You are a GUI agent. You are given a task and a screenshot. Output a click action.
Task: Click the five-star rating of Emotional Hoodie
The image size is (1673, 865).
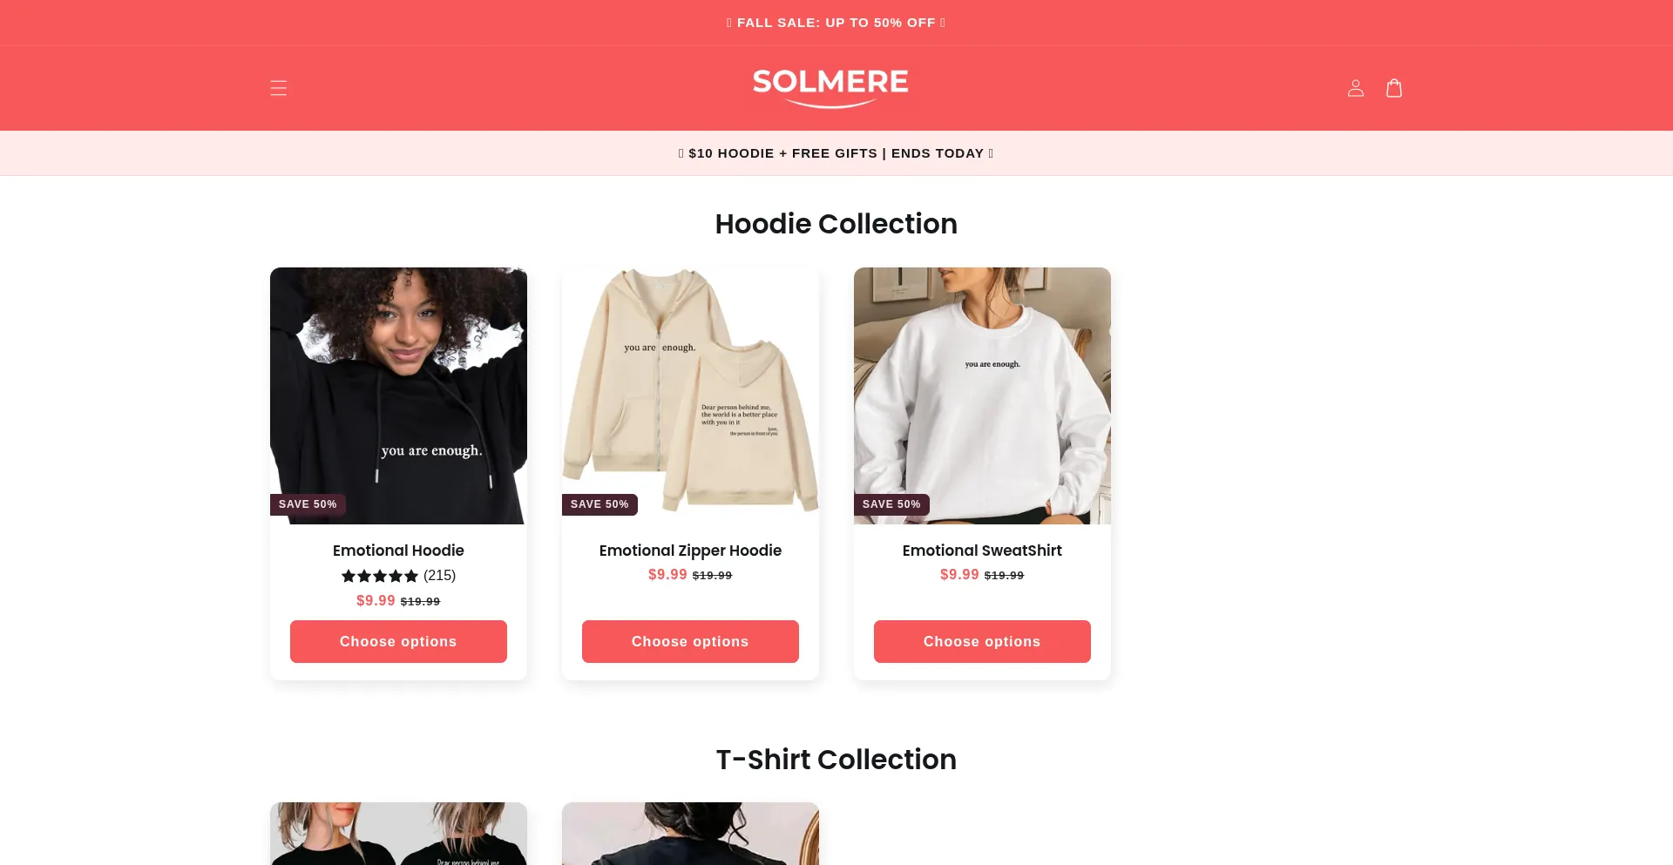point(380,576)
